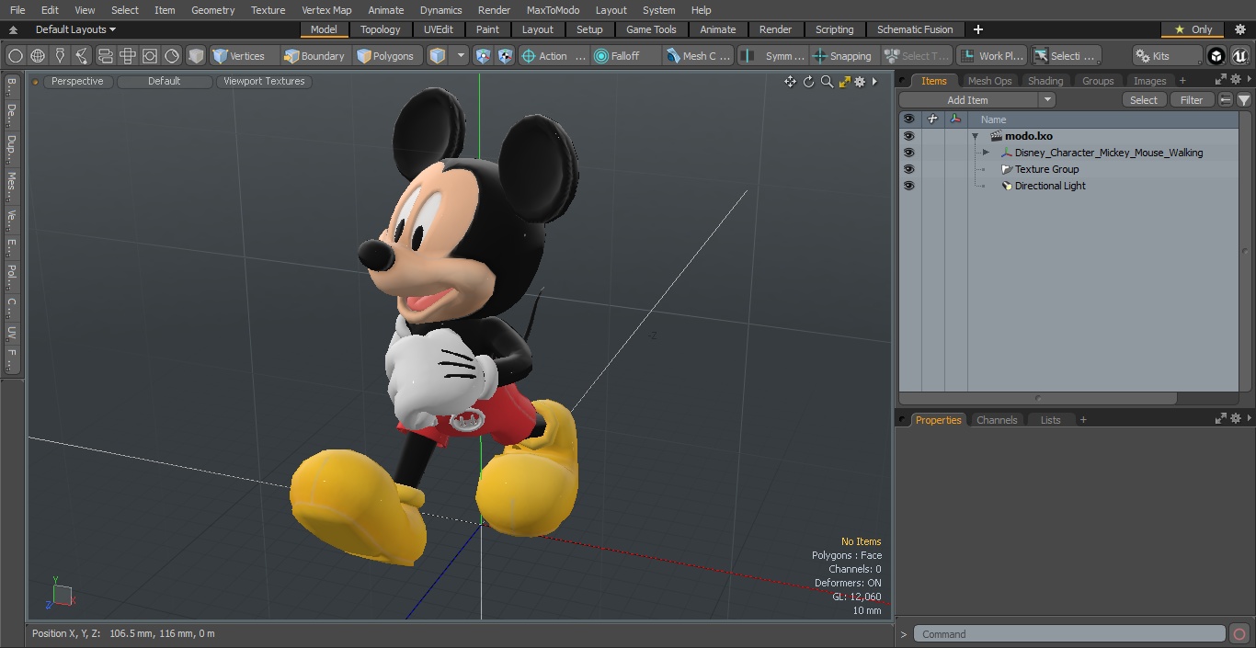
Task: Hide modo.lxo scene visibility eye
Action: (x=908, y=136)
